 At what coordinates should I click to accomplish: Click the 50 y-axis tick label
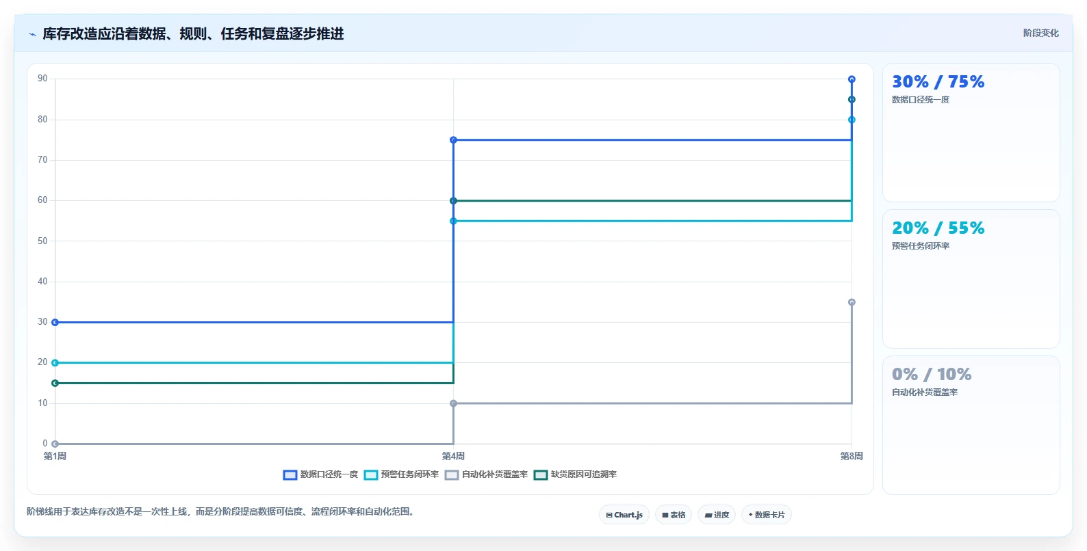click(42, 241)
